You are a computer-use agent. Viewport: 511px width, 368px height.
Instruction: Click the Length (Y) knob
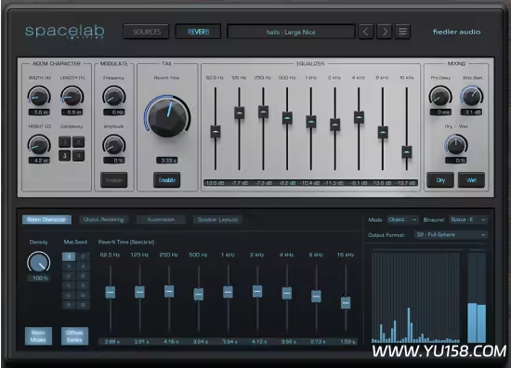[72, 96]
